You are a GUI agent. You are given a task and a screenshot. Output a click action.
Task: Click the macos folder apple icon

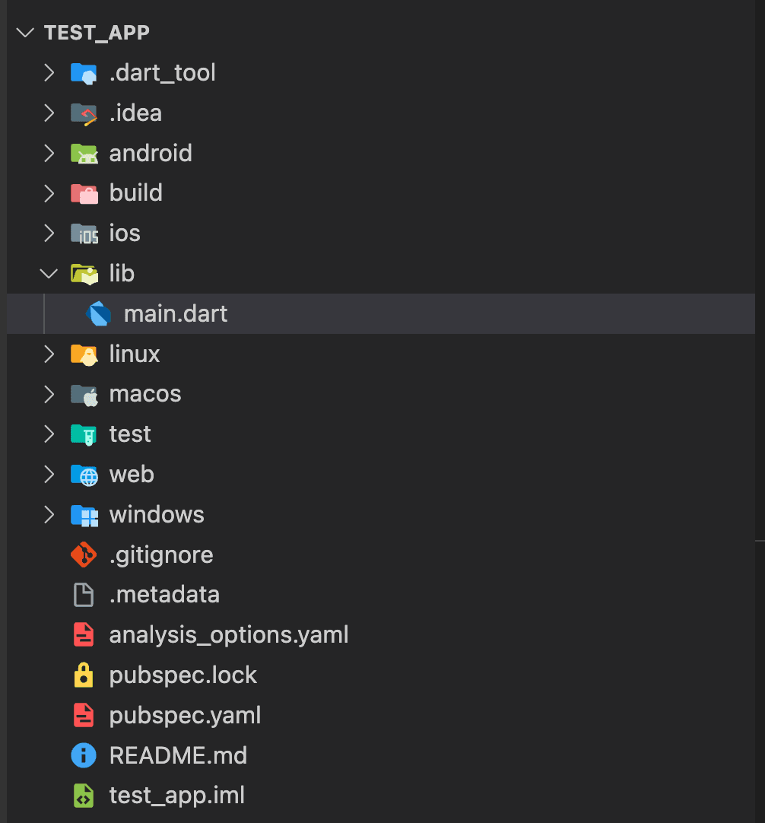click(x=84, y=394)
